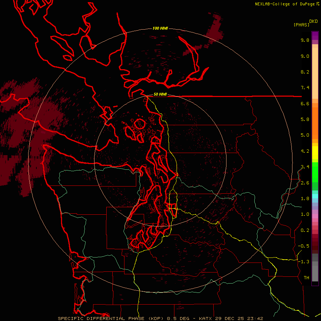This screenshot has height=321, width=321.
Task: Click the [PHAS] legend heading
Action: tap(301, 25)
